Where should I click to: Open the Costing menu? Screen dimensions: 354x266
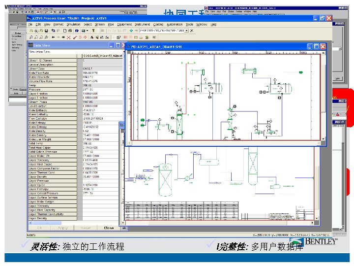point(158,25)
